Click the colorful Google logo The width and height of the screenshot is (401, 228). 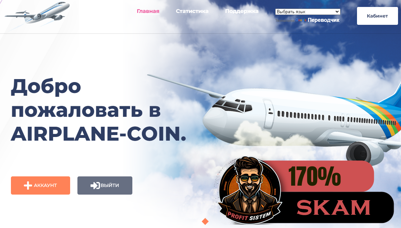301,20
